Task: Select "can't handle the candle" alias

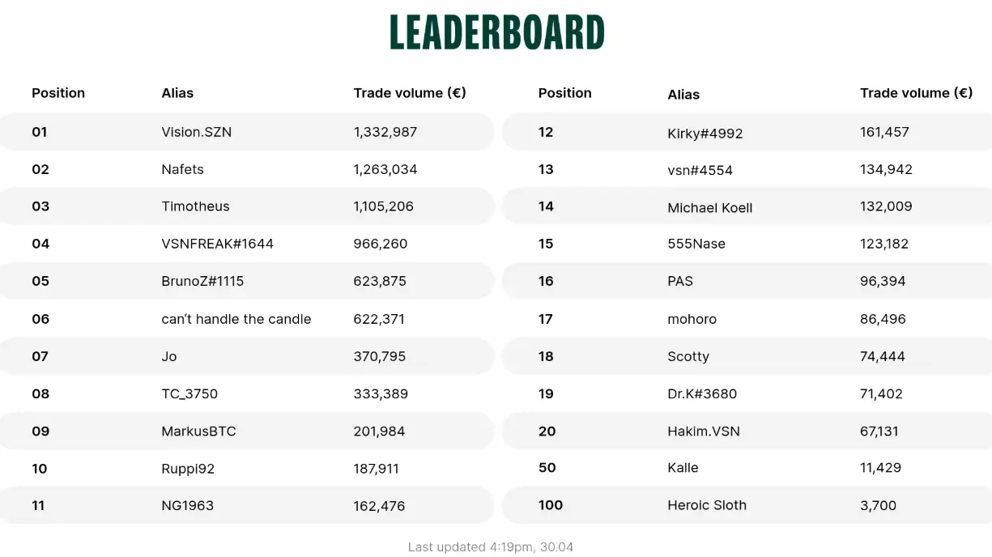Action: 236,319
